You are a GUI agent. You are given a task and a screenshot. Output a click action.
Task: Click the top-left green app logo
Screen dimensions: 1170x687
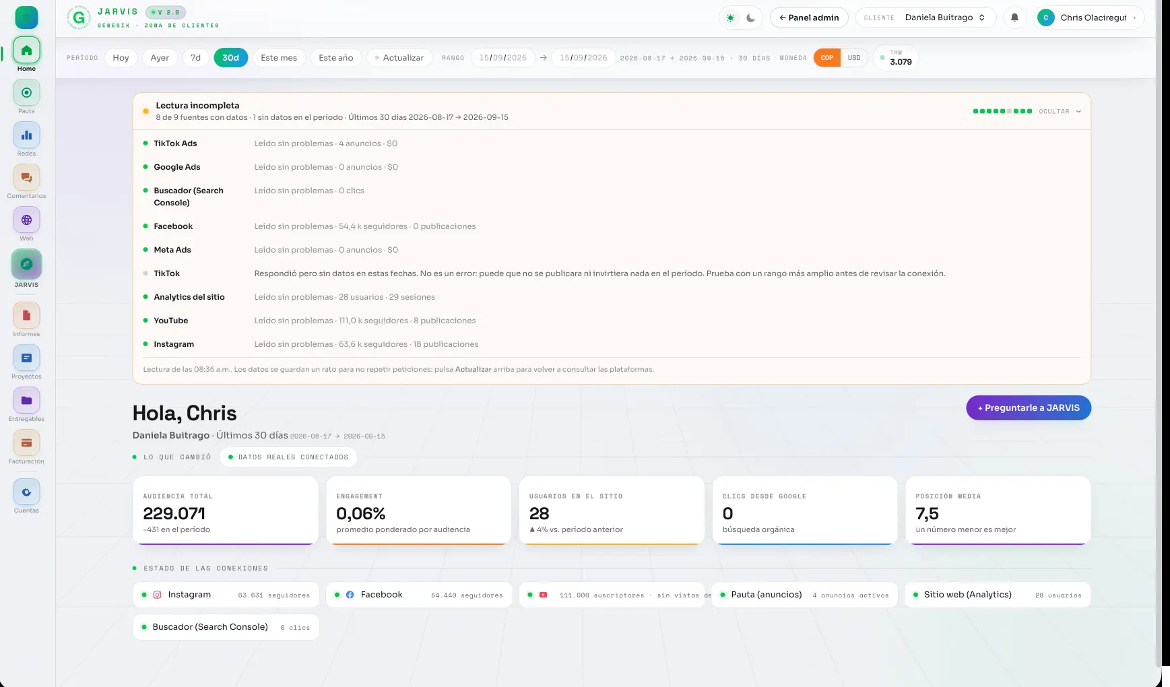[26, 17]
